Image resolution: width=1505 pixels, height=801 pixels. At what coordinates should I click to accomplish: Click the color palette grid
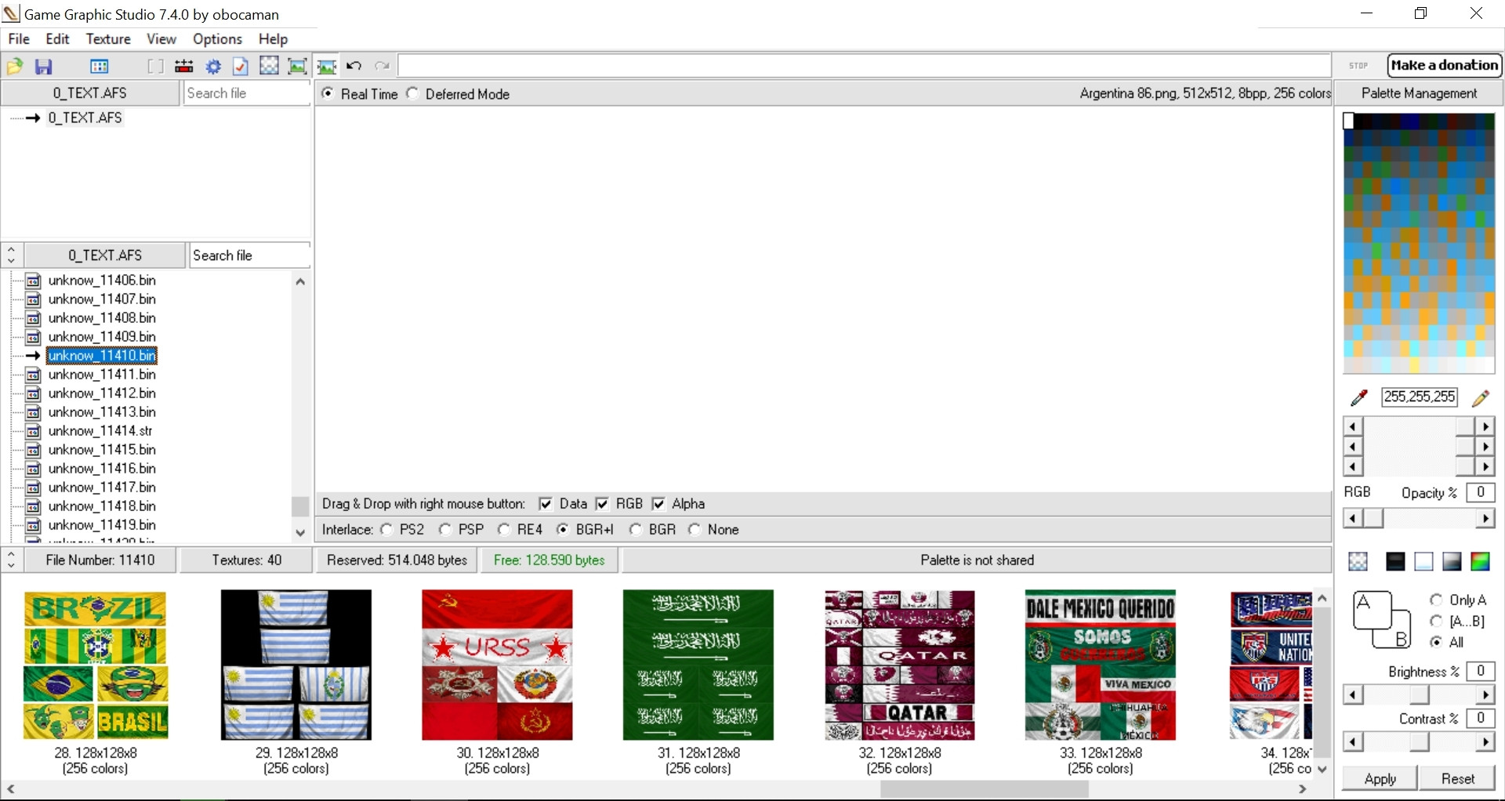(x=1419, y=243)
